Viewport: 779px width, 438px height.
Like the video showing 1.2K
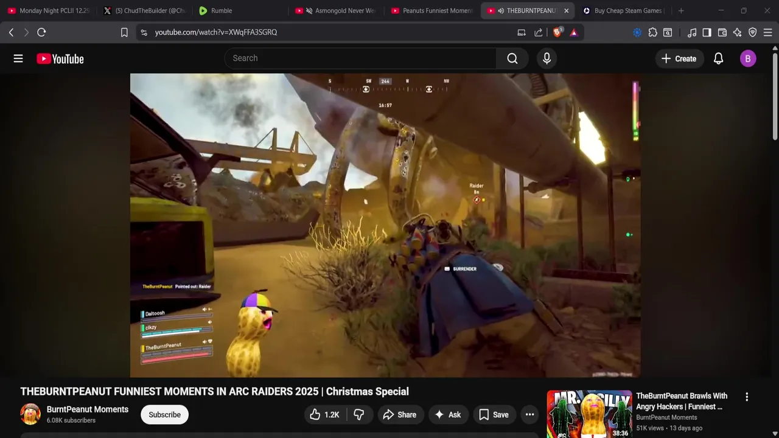(324, 415)
